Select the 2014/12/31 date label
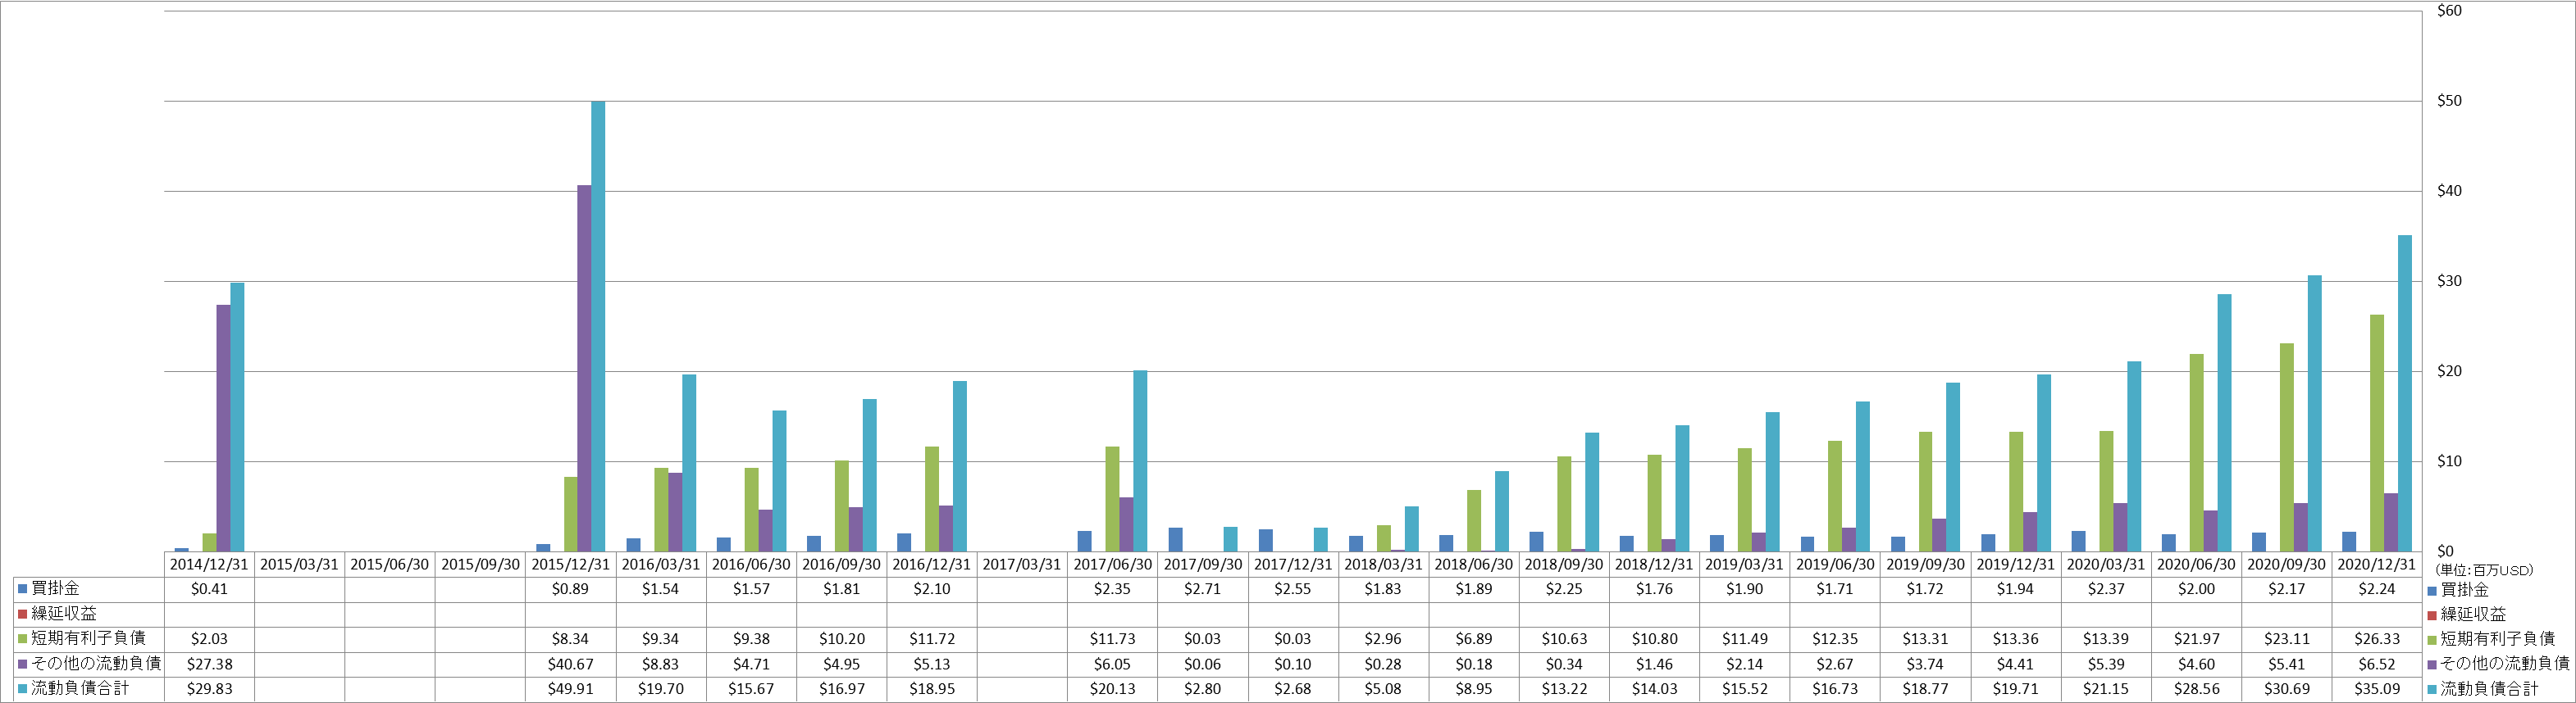Viewport: 2576px width, 703px height. (x=209, y=565)
